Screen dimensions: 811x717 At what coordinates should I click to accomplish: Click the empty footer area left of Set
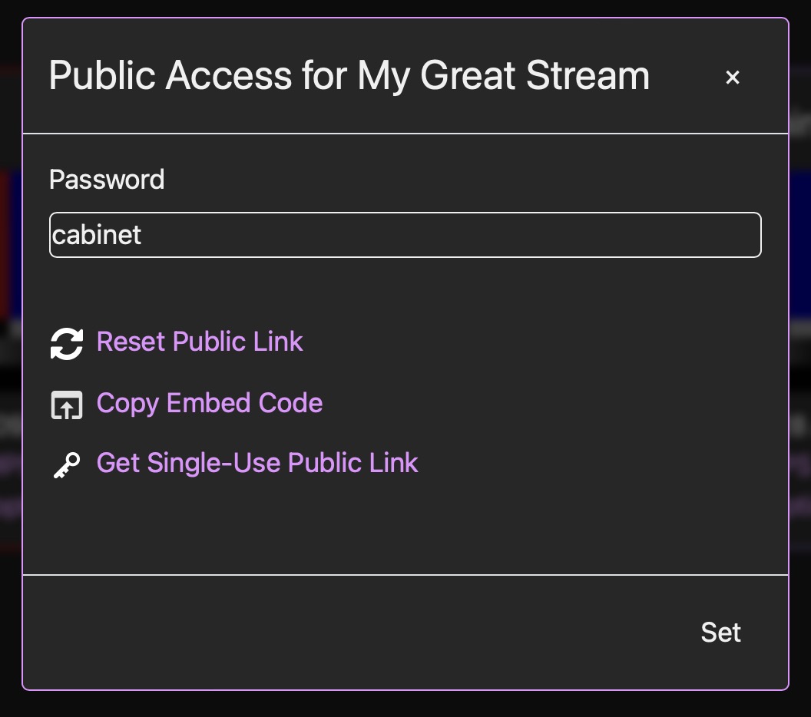(346, 633)
